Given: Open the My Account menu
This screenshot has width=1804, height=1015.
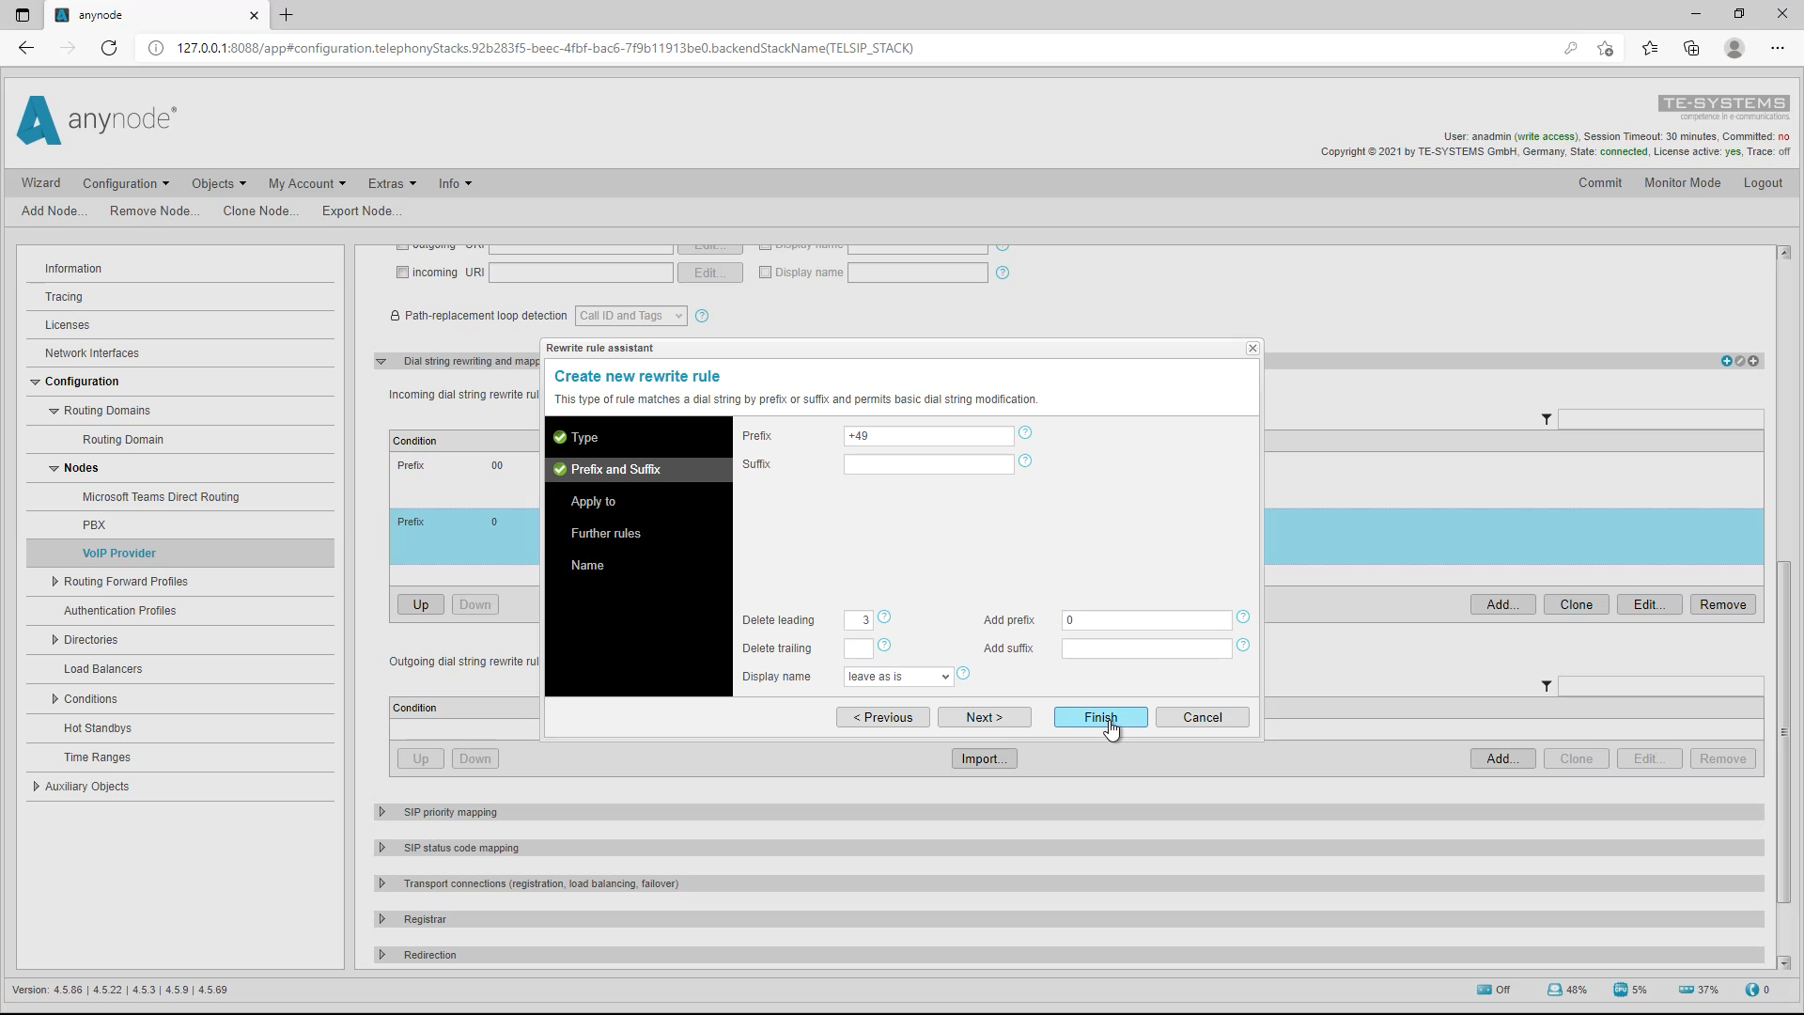Looking at the screenshot, I should (x=307, y=183).
